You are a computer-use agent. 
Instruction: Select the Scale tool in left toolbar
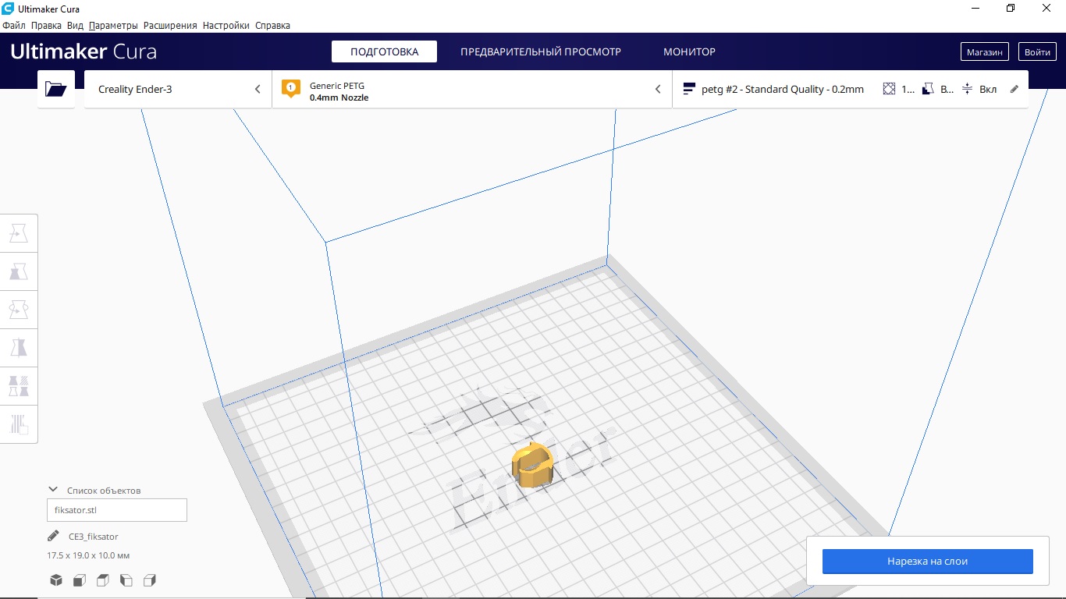click(19, 271)
